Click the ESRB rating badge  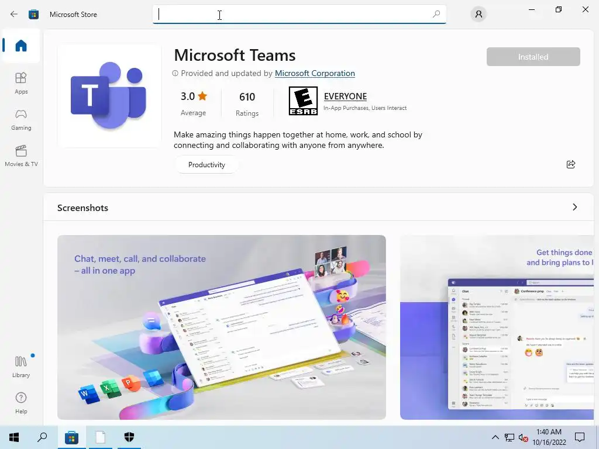tap(303, 101)
